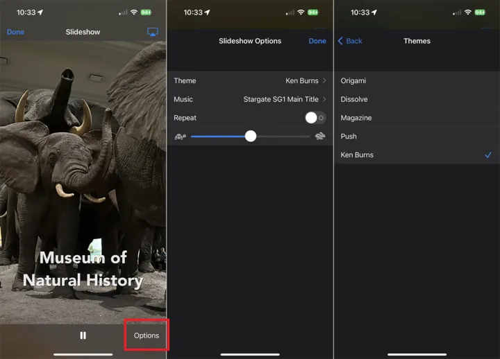Pick the Push theme
The width and height of the screenshot is (500, 359).
pos(417,137)
